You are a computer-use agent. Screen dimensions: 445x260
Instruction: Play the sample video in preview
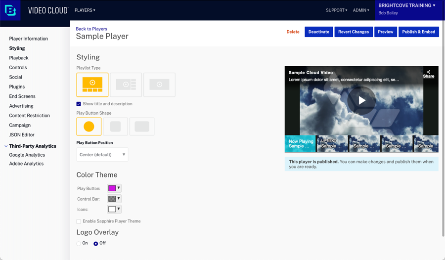pyautogui.click(x=361, y=100)
